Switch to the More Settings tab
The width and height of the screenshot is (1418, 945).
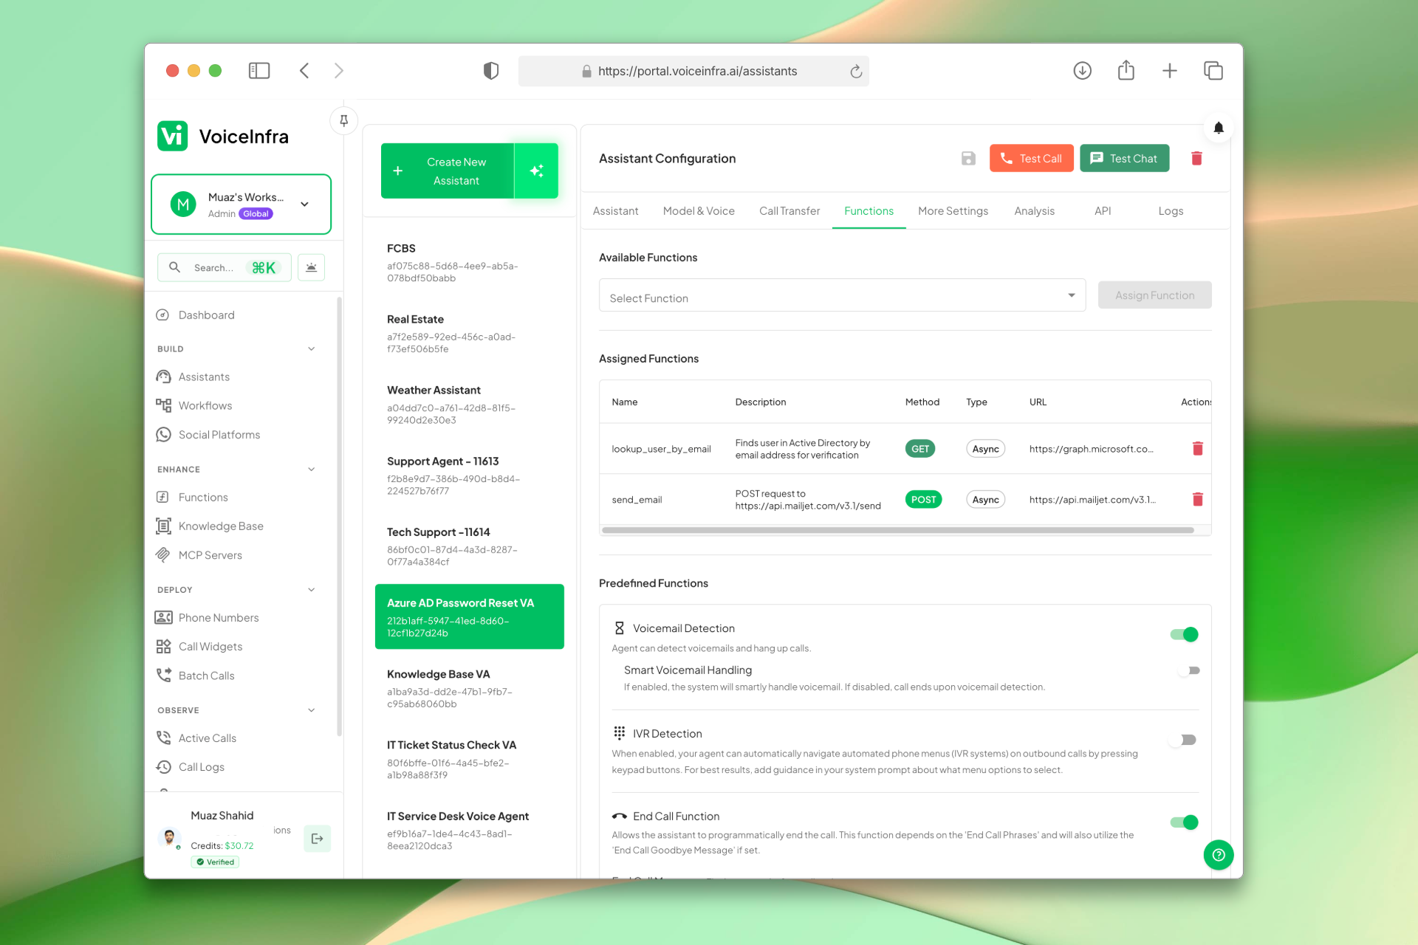[953, 211]
